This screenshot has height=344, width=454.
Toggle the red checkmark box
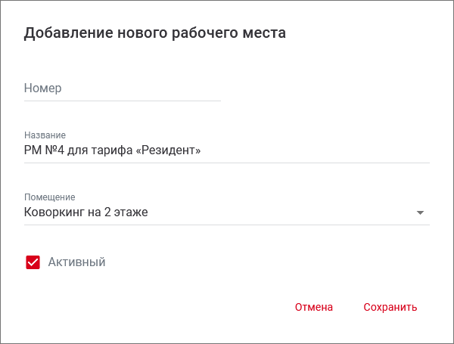pyautogui.click(x=33, y=262)
